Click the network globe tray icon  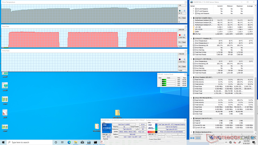(230, 142)
